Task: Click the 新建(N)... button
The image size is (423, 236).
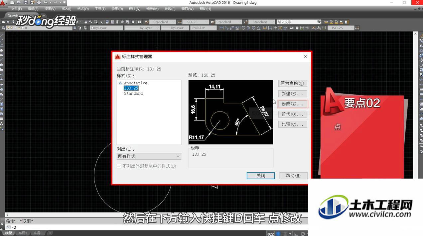Action: pos(292,94)
